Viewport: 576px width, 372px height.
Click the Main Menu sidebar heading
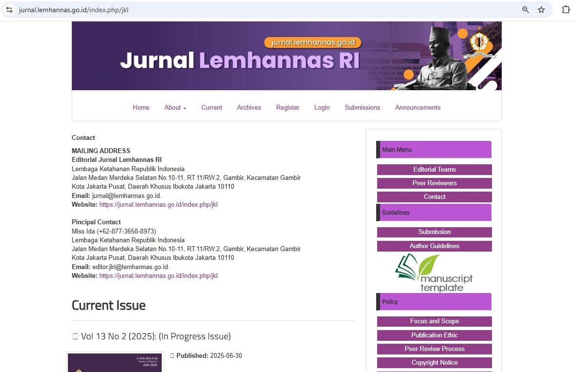point(434,150)
